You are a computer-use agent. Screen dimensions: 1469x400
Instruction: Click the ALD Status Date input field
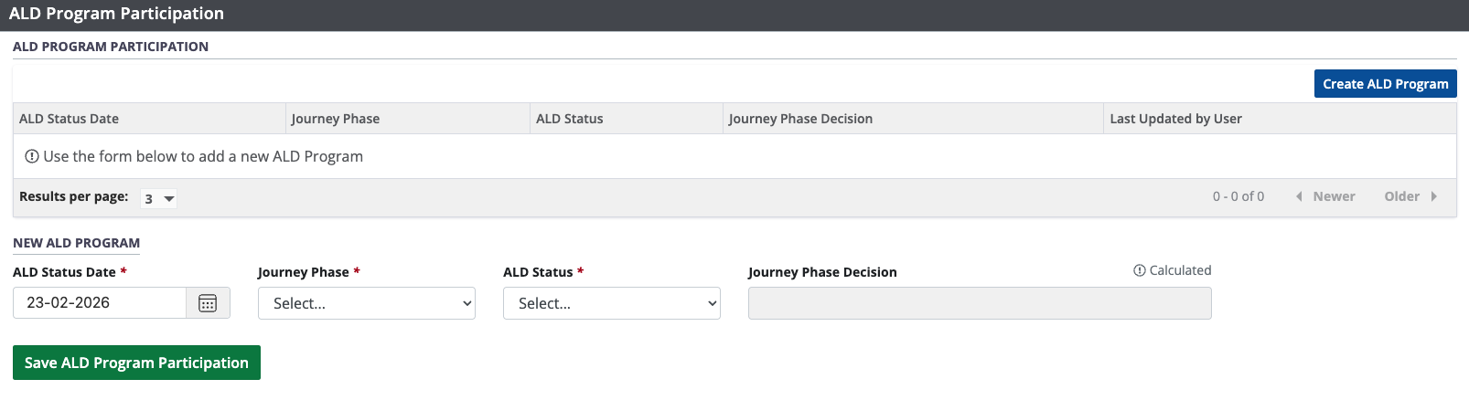[100, 303]
